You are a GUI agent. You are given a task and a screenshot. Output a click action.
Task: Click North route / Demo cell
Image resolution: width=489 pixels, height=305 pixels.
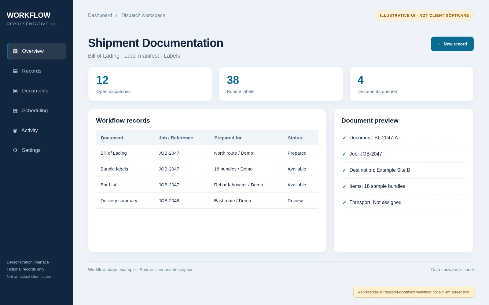point(233,153)
